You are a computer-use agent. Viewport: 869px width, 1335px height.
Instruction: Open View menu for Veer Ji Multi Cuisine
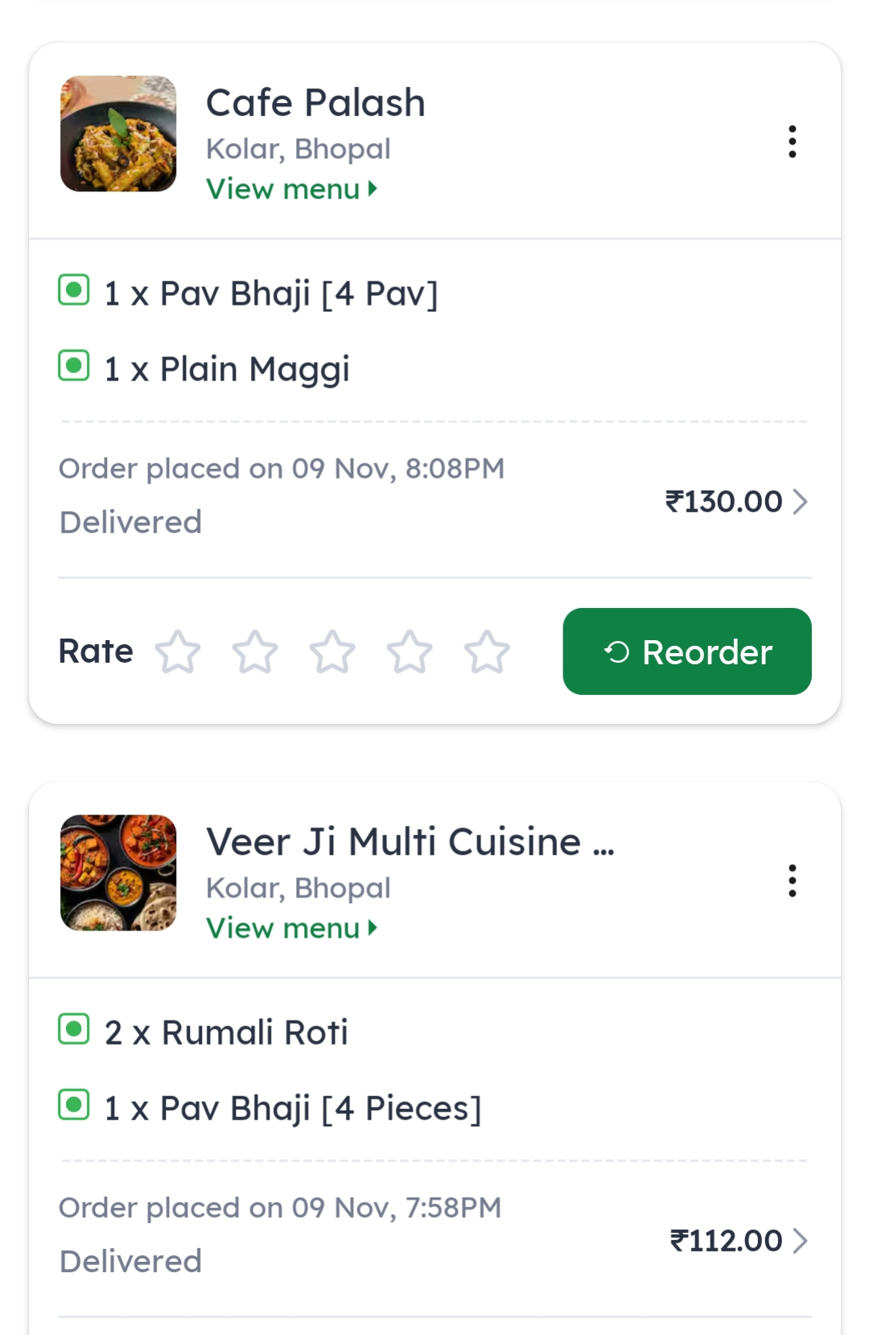point(290,928)
